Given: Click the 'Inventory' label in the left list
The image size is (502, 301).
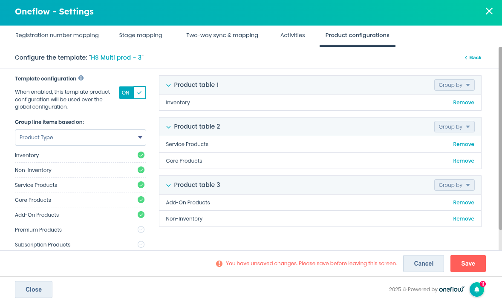Looking at the screenshot, I should pos(27,155).
